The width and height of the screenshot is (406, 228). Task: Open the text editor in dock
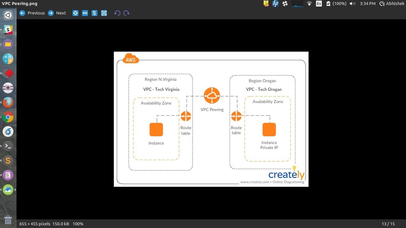coord(8,175)
